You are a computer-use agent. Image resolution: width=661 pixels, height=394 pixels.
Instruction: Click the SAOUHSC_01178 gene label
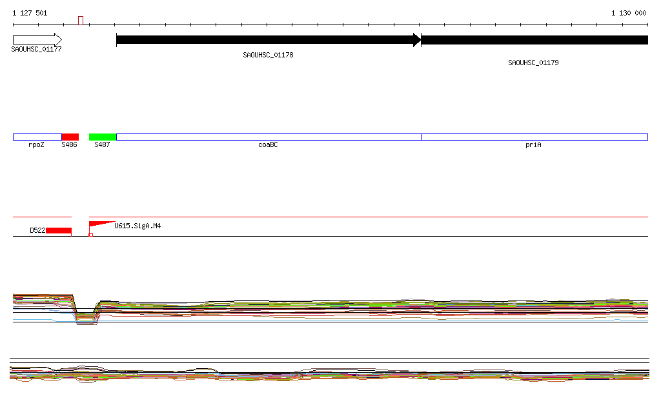[268, 55]
